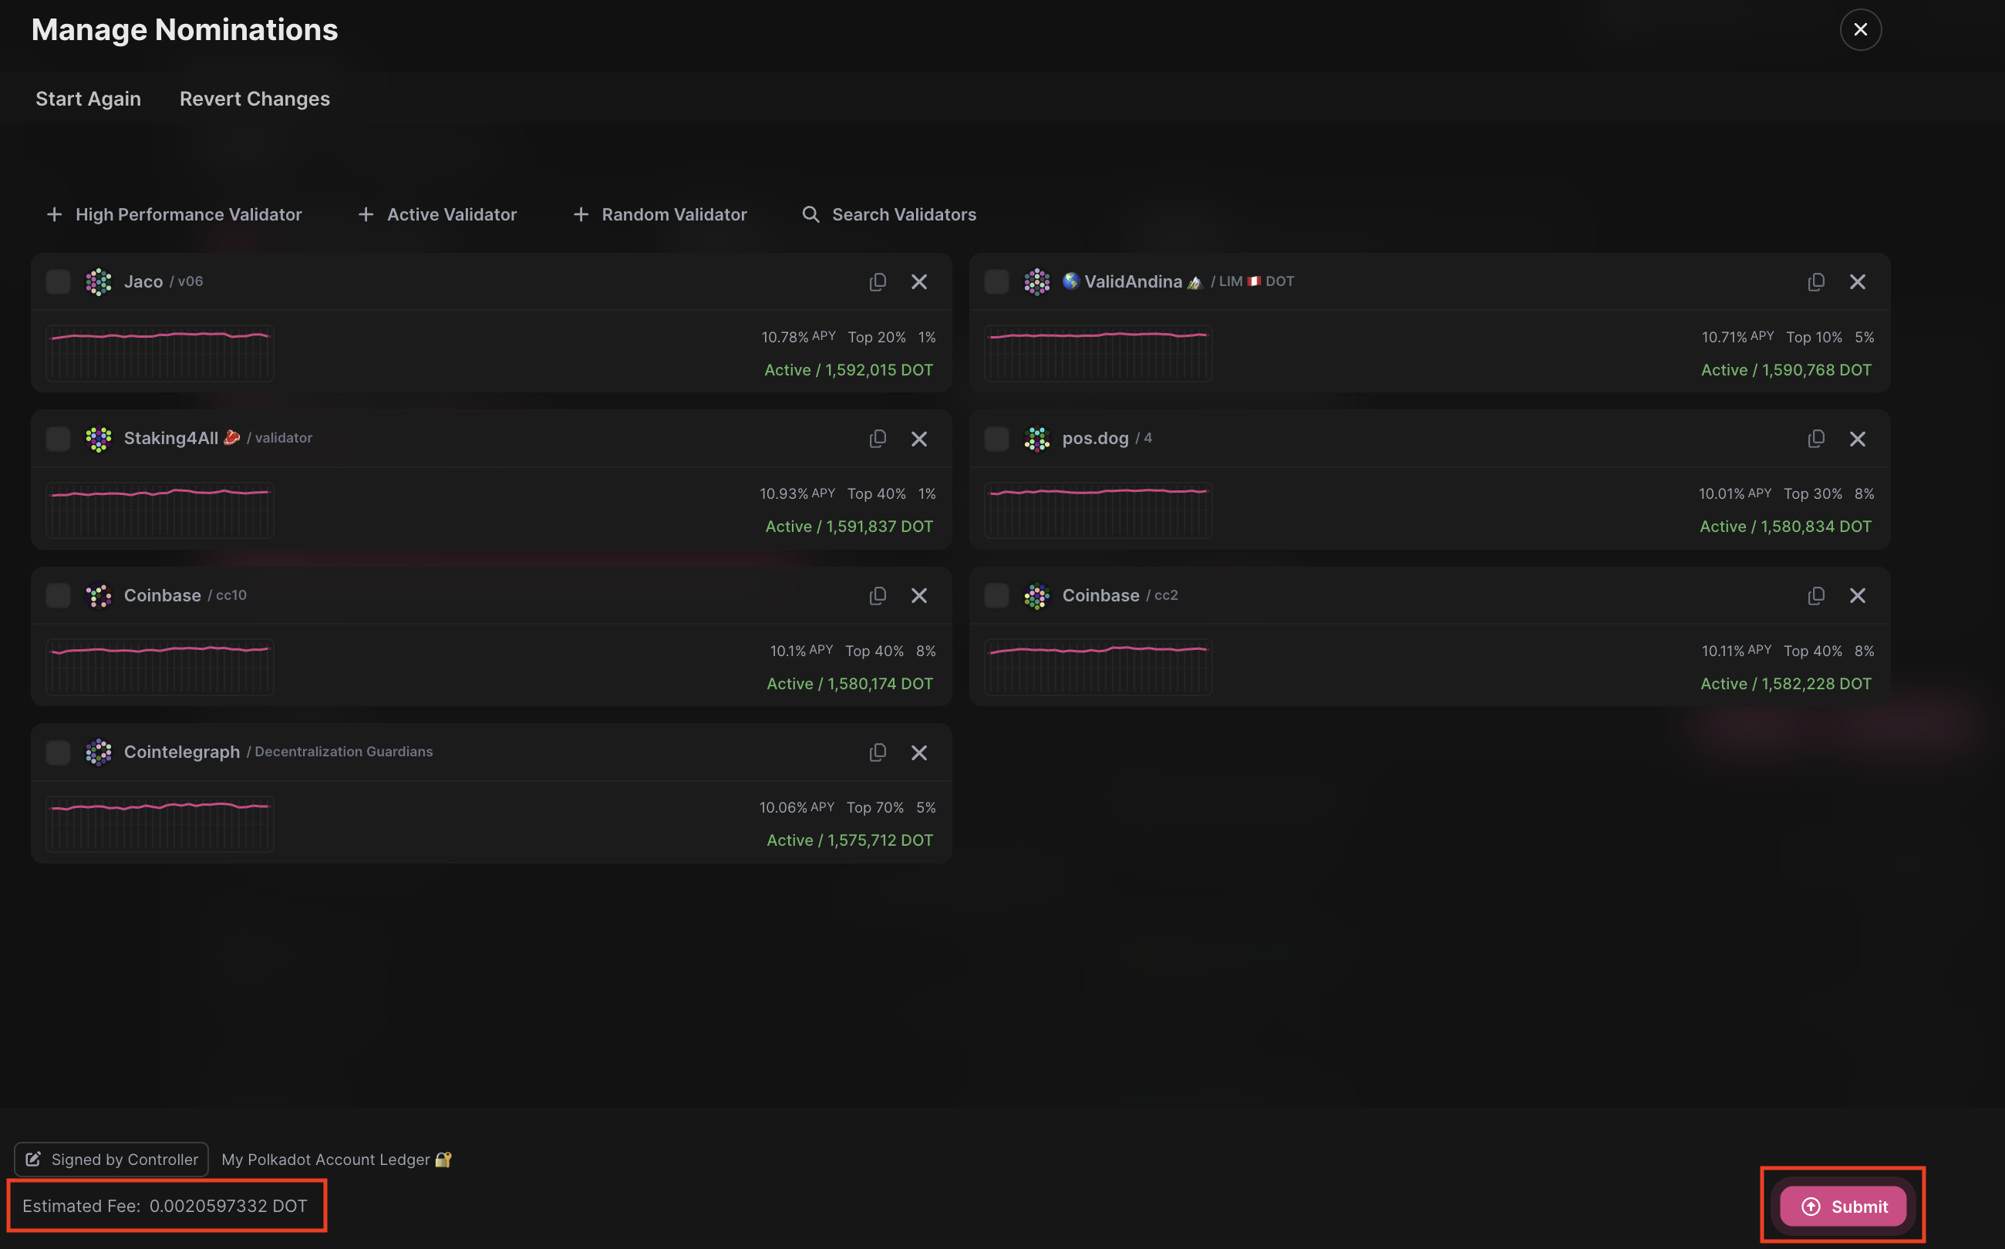Select the Jaco validator checkbox
Image resolution: width=2005 pixels, height=1249 pixels.
tap(58, 281)
